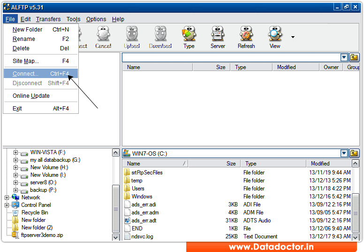Go up one folder in local pane
This screenshot has width=364, height=252.
(354, 153)
